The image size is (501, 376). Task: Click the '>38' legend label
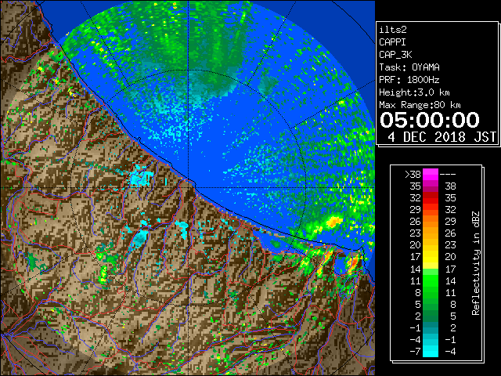[x=413, y=174]
